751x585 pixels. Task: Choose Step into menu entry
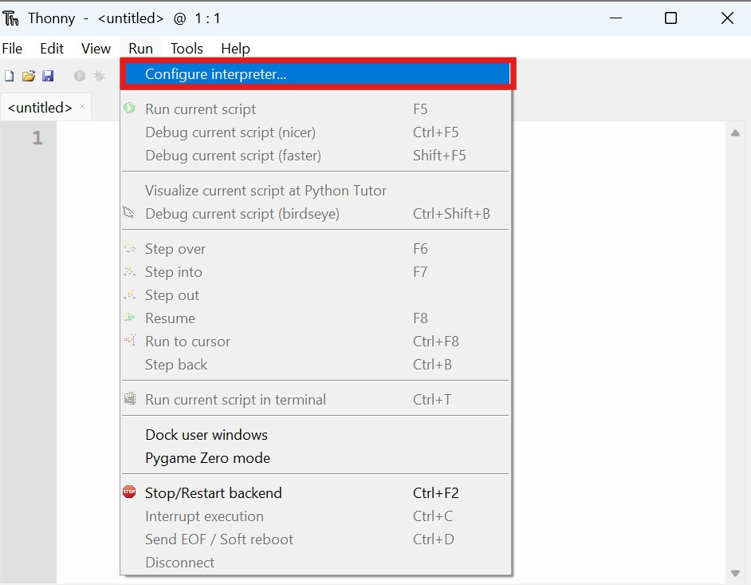pyautogui.click(x=317, y=272)
